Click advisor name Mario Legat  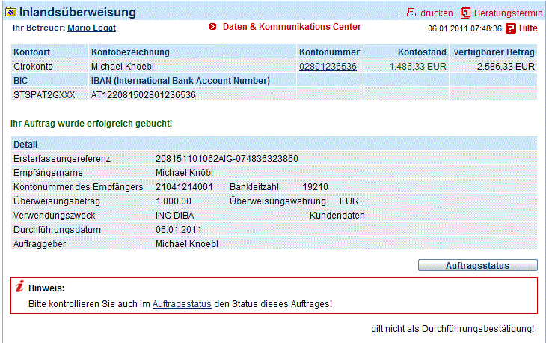click(x=91, y=28)
